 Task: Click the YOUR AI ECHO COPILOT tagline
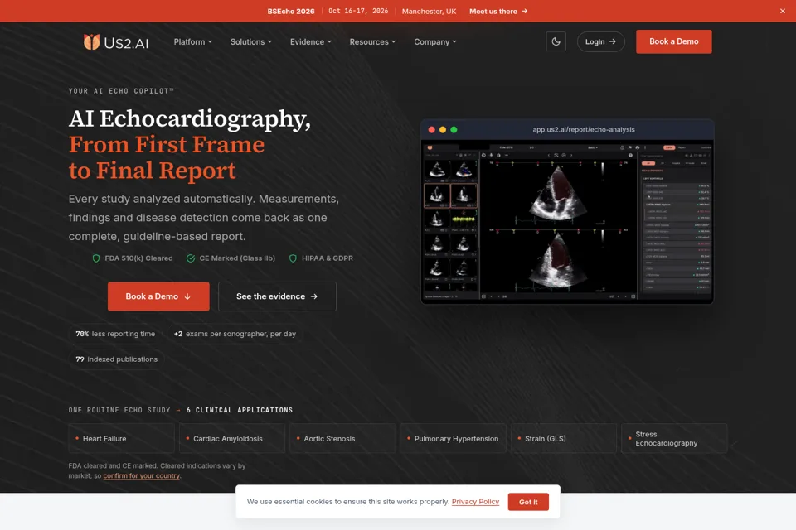tap(121, 91)
